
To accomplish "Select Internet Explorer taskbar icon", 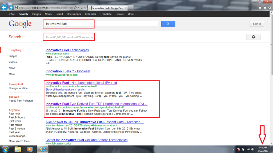I will click(42, 149).
